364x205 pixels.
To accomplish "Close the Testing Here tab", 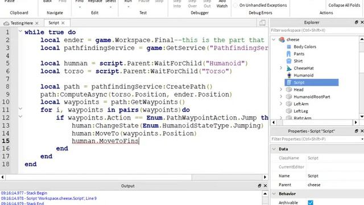I will click(36, 23).
